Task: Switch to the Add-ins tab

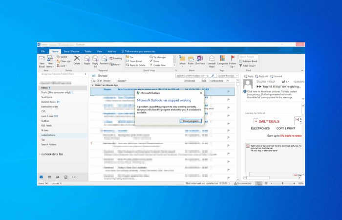Action: click(x=112, y=51)
